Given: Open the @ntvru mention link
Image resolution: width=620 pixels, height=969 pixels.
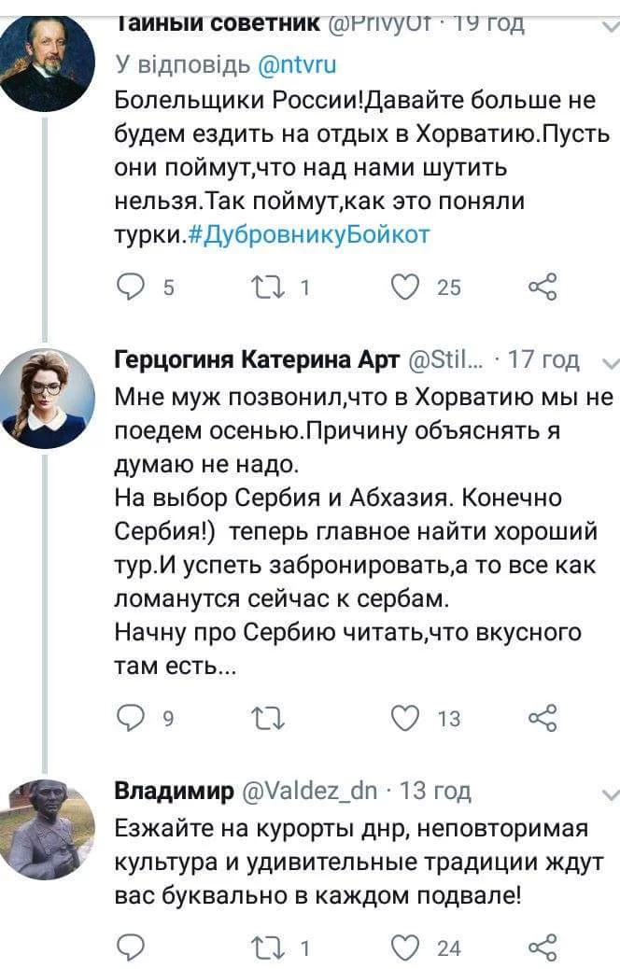Looking at the screenshot, I should click(296, 64).
